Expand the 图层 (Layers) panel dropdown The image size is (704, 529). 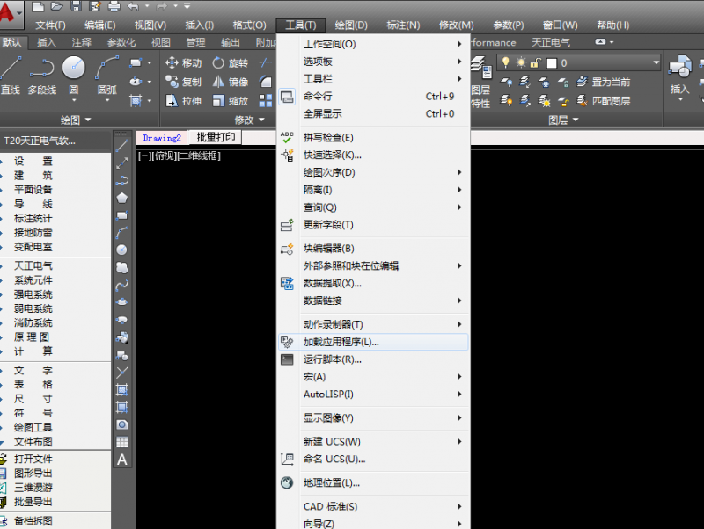563,120
